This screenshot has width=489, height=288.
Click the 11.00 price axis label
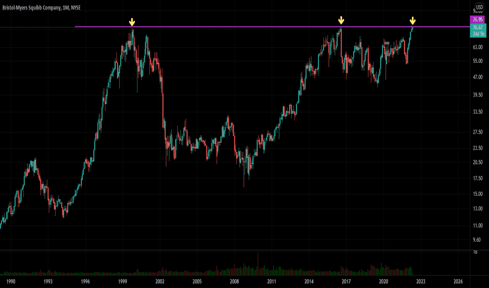click(477, 225)
